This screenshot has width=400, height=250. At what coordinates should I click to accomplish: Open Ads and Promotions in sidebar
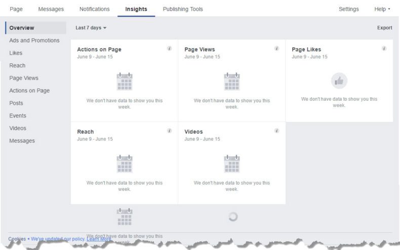(x=34, y=40)
